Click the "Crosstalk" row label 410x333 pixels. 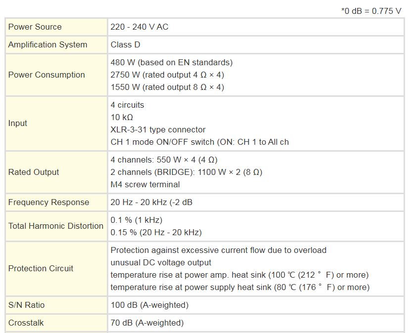tap(26, 323)
